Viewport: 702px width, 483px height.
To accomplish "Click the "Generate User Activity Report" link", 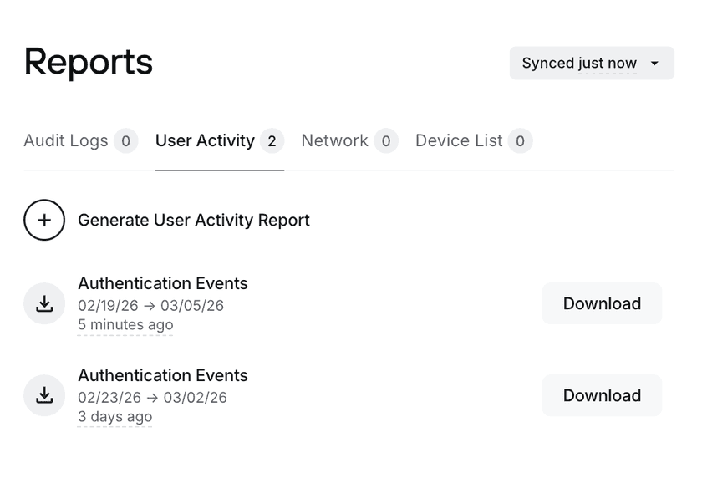I will click(x=193, y=220).
